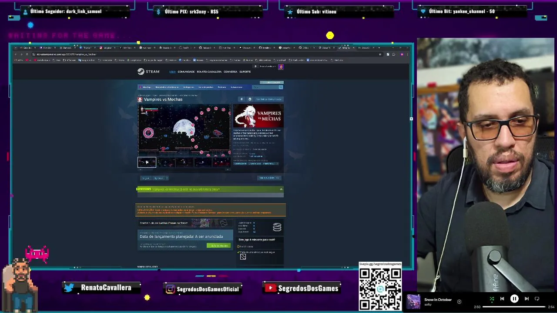This screenshot has width=557, height=313.
Task: Toggle shuffle in the music player
Action: coord(492,299)
